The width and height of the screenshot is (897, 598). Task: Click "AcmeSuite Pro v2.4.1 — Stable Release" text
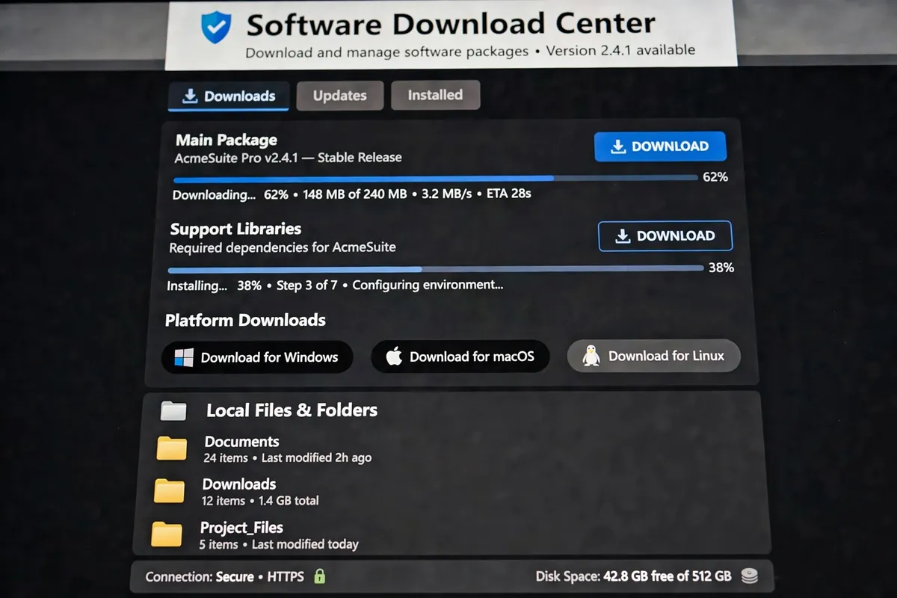tap(288, 158)
